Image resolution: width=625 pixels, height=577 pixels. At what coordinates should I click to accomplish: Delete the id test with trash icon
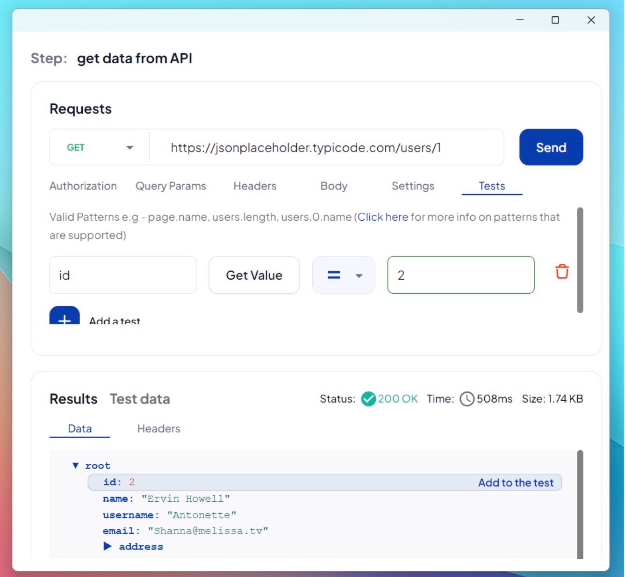pyautogui.click(x=561, y=272)
